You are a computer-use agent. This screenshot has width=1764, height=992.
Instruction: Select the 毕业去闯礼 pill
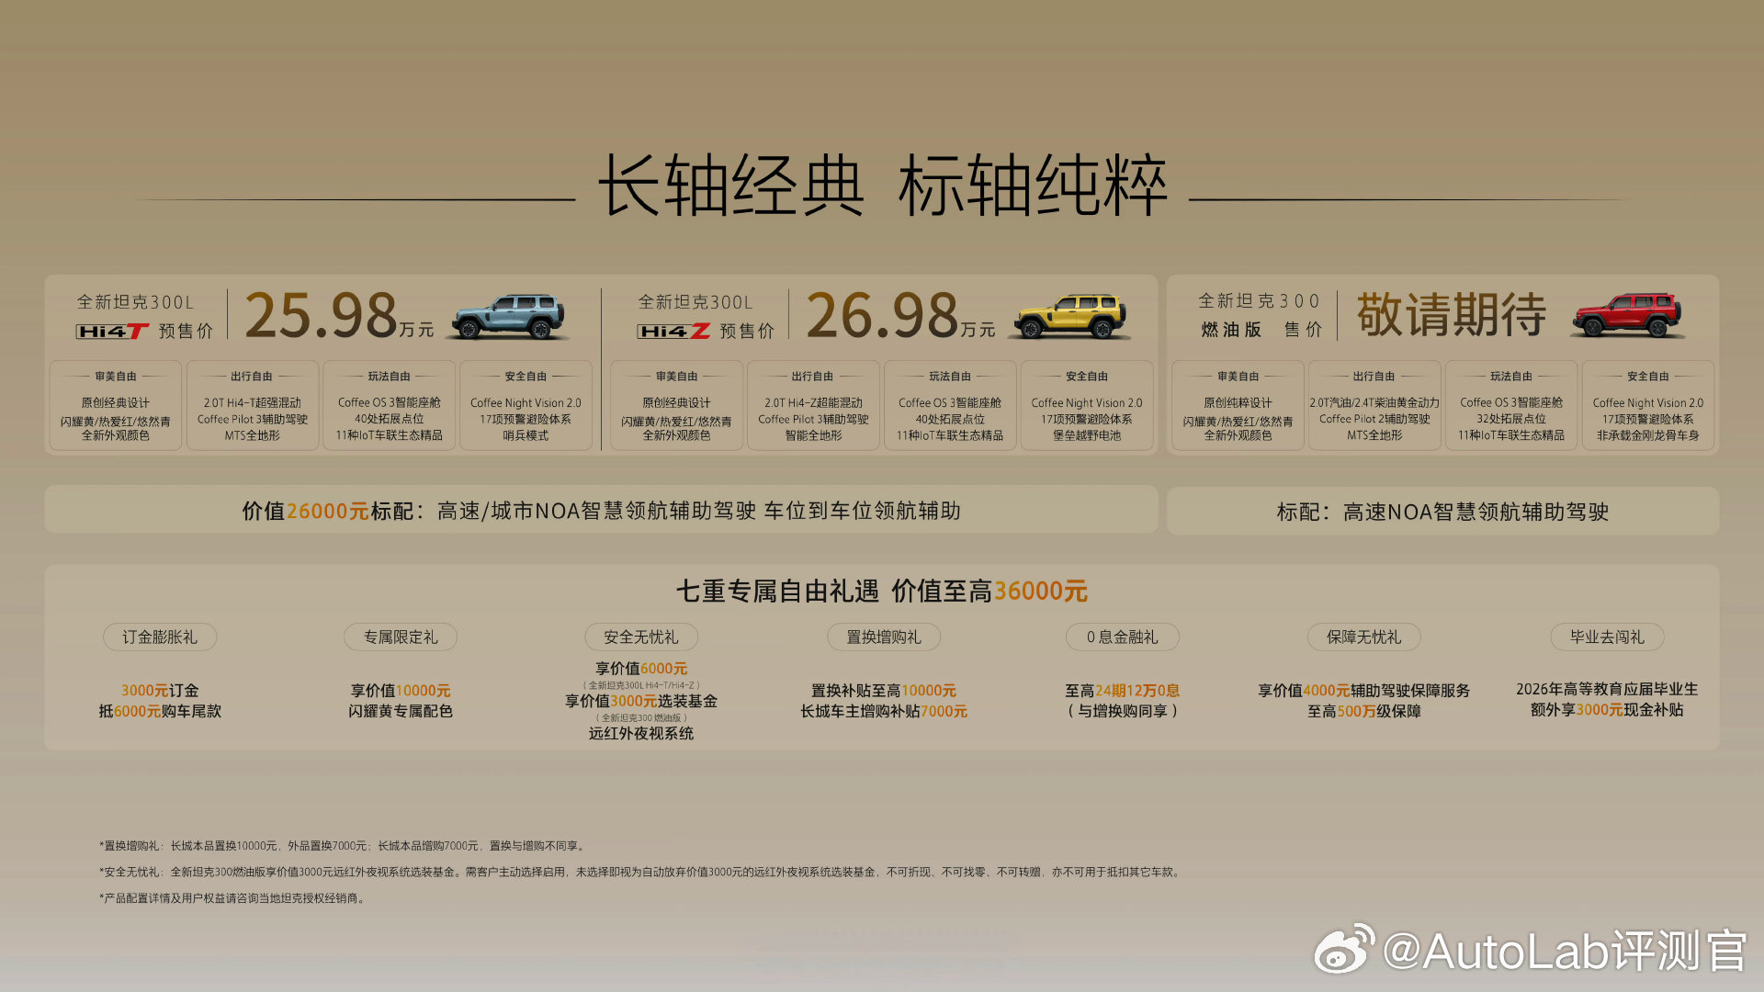1607,637
